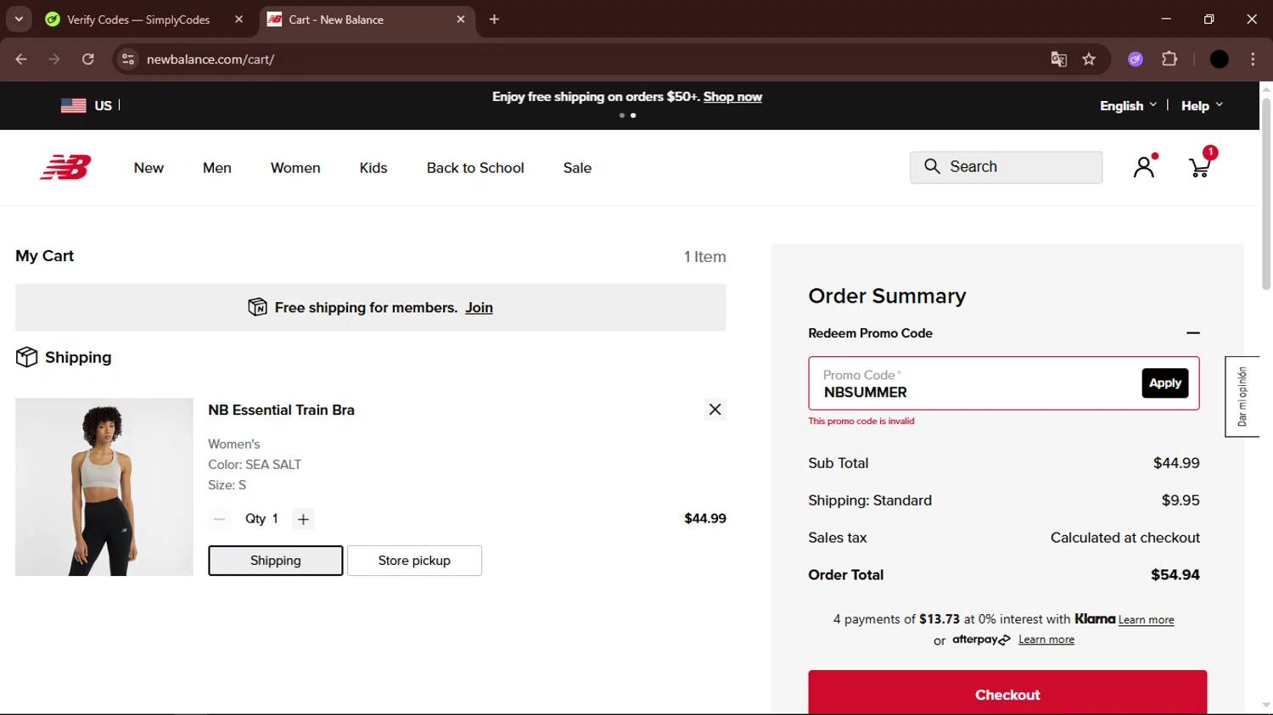Select the second banner carousel dot

click(x=633, y=115)
